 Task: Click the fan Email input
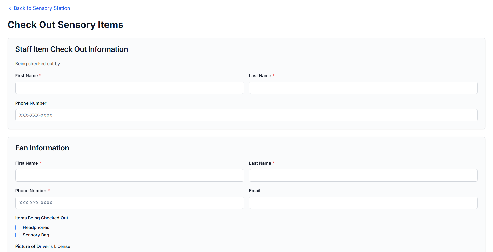(363, 203)
